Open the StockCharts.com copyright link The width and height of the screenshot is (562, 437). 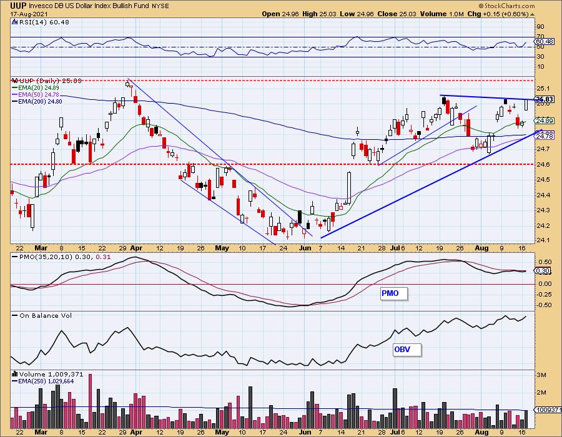(506, 6)
